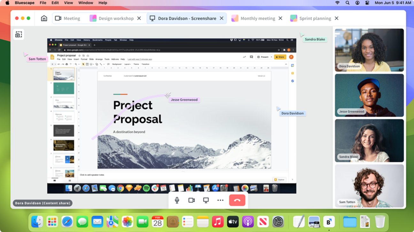The height and width of the screenshot is (232, 414).
Task: Click the Spotlight search icon in menu bar
Action: tap(347, 3)
